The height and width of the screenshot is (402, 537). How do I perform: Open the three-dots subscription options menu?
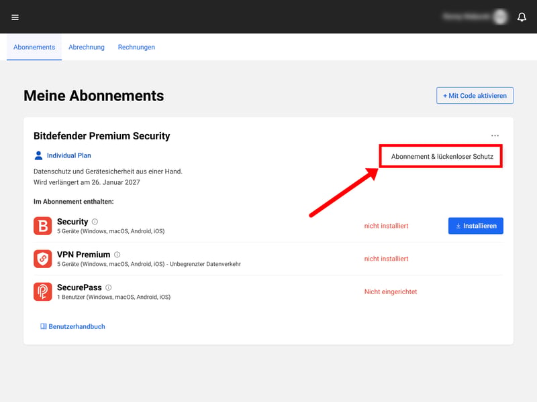(495, 136)
